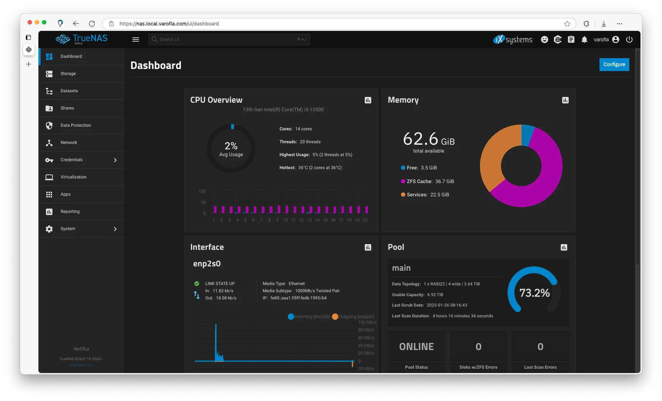Open Interface reports chart icon
The width and height of the screenshot is (662, 401).
(x=368, y=247)
